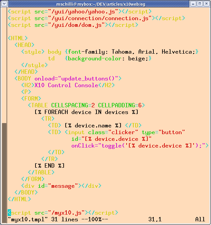Image resolution: width=211 pixels, height=225 pixels.
Task: Click the id="[% device.device %]" attribute
Action: [112, 139]
